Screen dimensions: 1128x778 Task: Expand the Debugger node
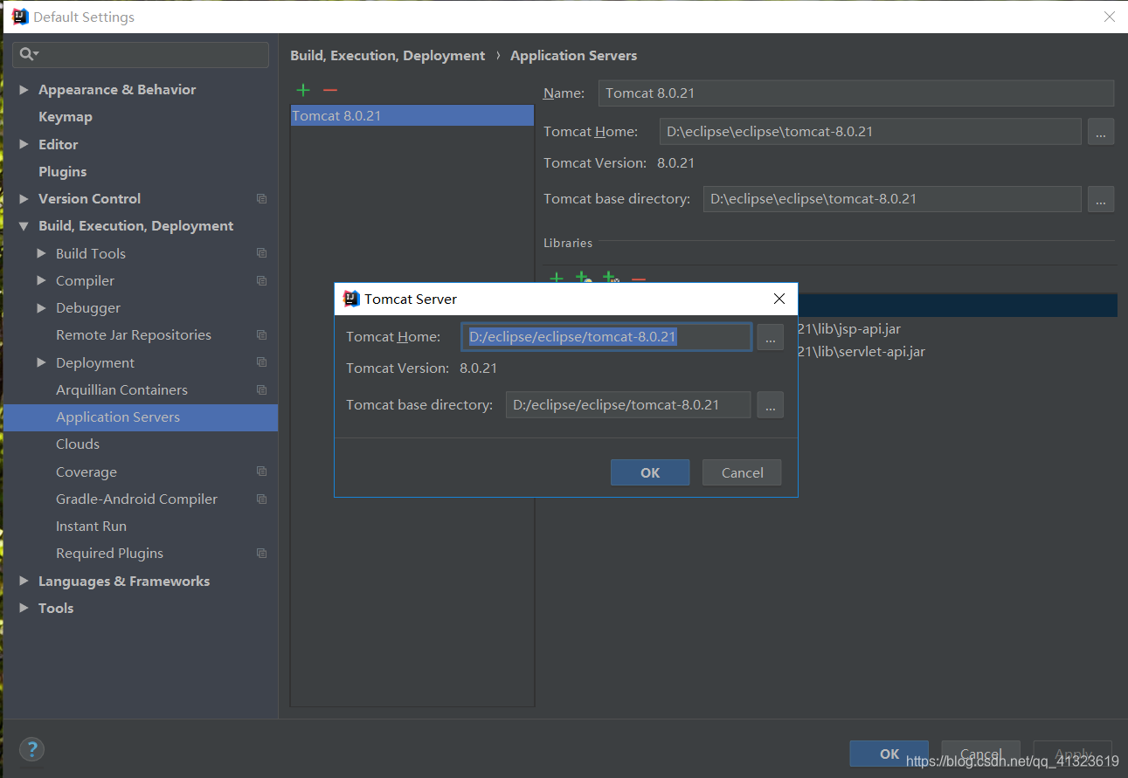pos(41,308)
